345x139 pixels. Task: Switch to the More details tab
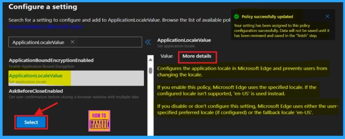click(x=197, y=56)
